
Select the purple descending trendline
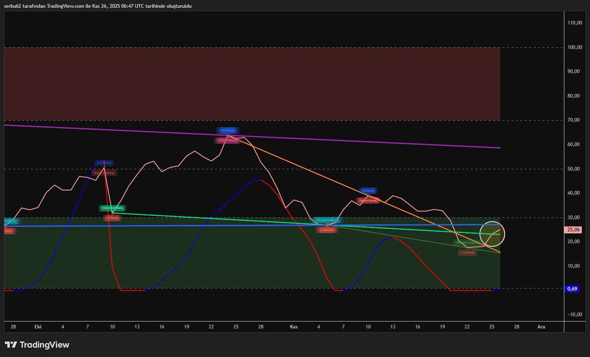pos(252,136)
